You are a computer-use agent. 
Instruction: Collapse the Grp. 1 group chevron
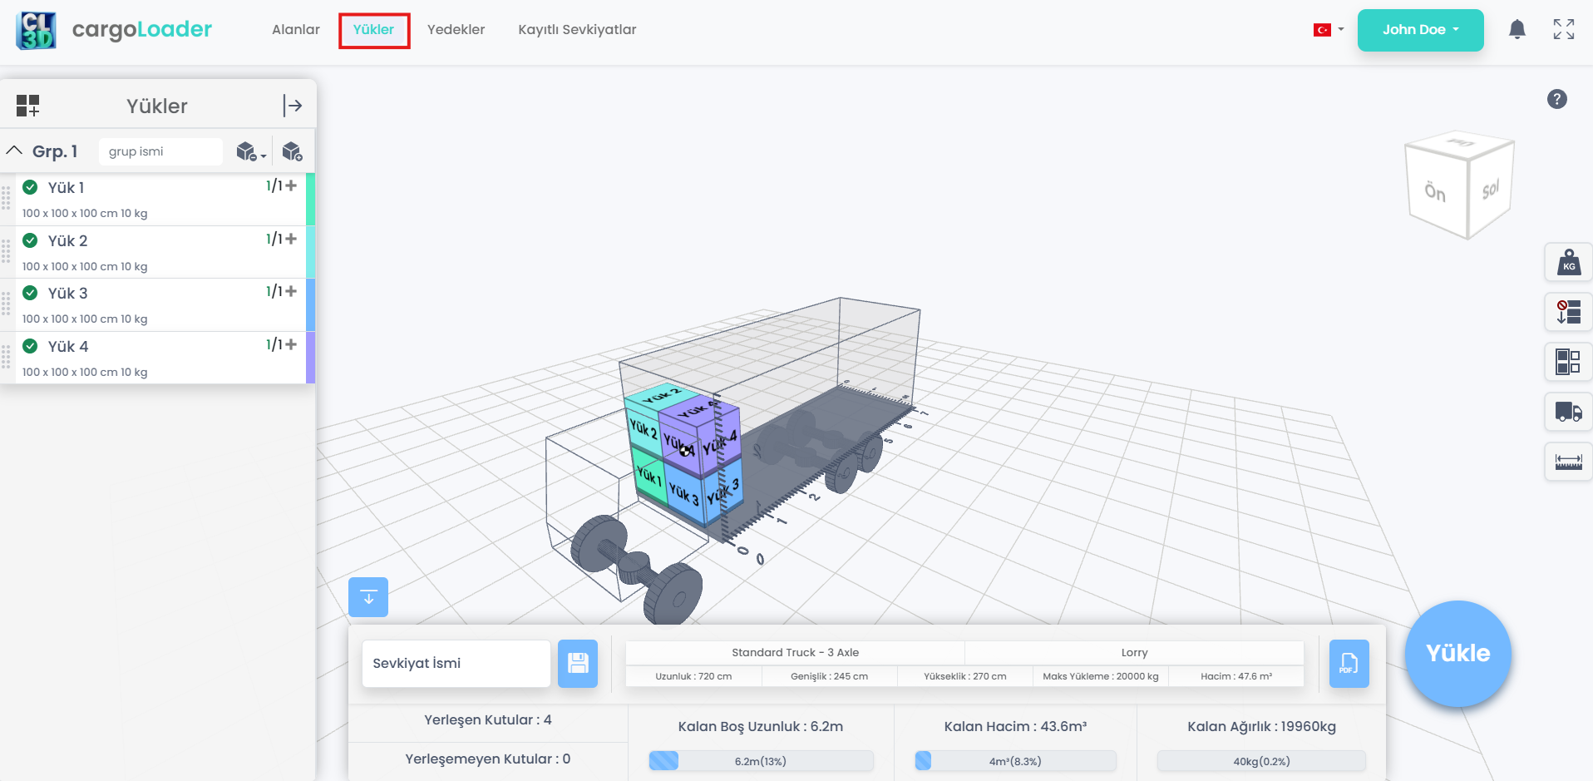tap(14, 151)
